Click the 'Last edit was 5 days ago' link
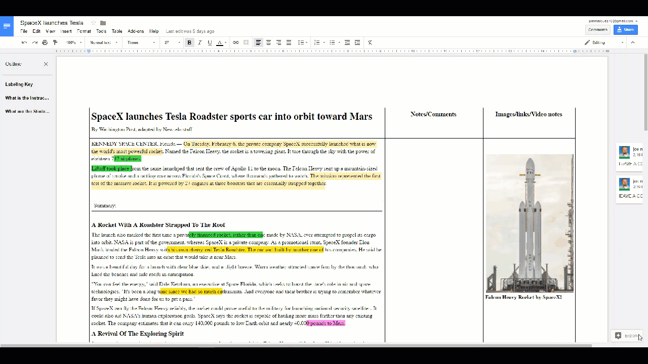This screenshot has width=648, height=364. point(190,31)
